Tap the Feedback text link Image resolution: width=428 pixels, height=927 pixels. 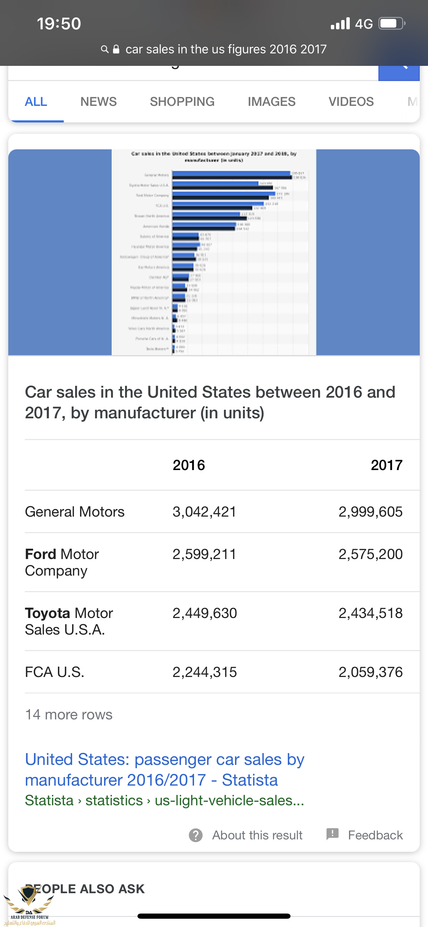tap(375, 835)
